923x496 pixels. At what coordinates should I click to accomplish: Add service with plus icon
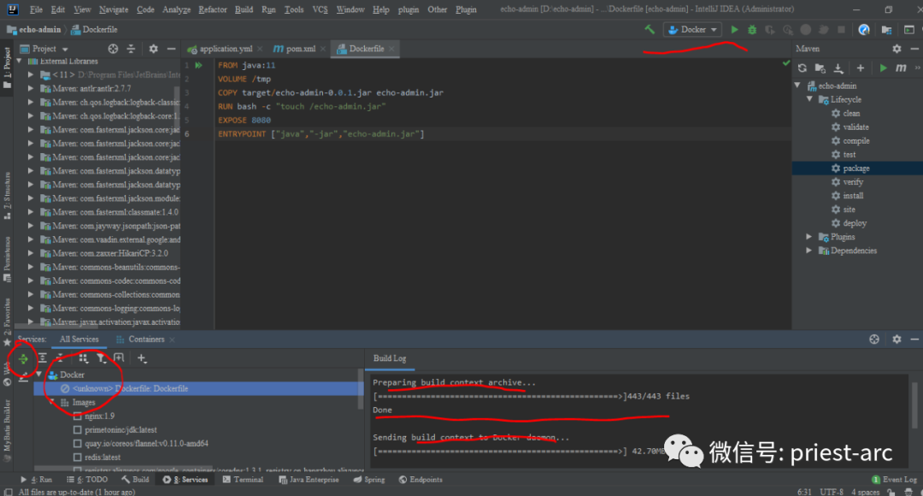click(x=141, y=357)
